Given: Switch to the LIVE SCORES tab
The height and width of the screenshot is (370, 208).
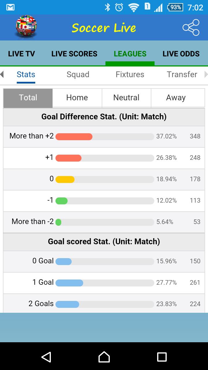Looking at the screenshot, I should 74,54.
